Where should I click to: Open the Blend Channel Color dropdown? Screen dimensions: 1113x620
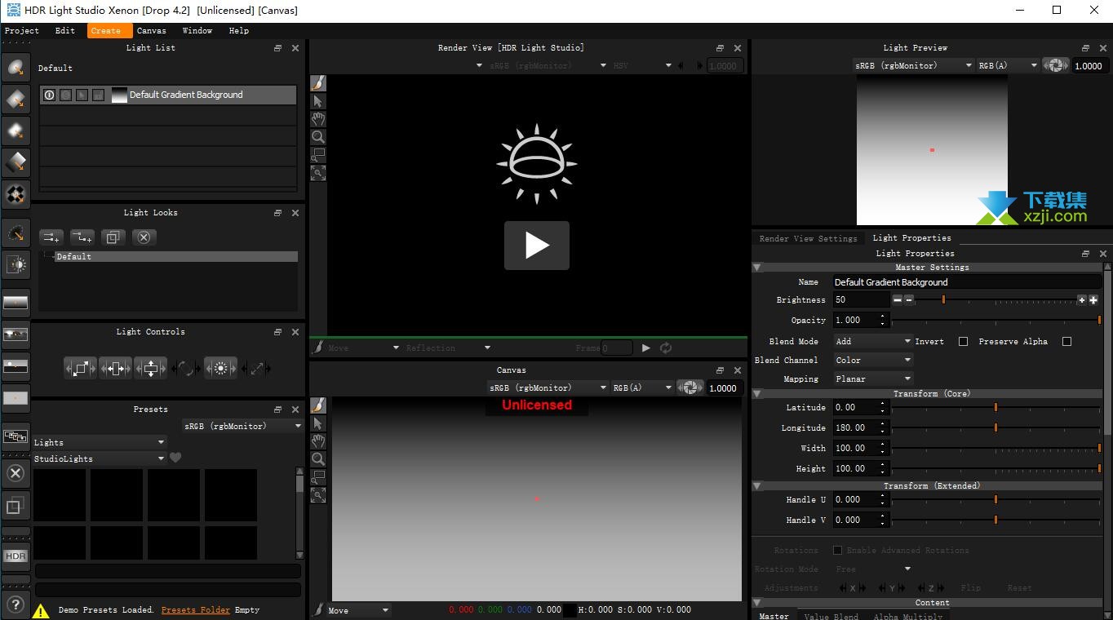[x=872, y=360]
